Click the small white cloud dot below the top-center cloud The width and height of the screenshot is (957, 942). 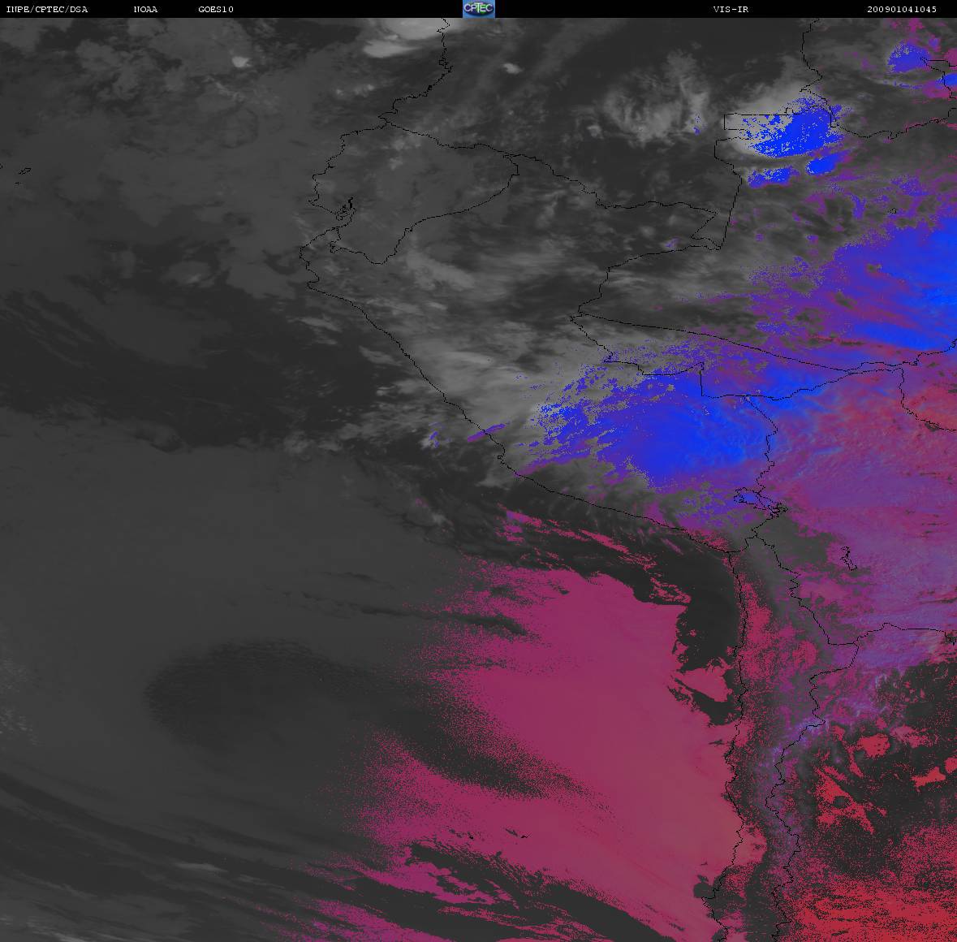point(511,68)
